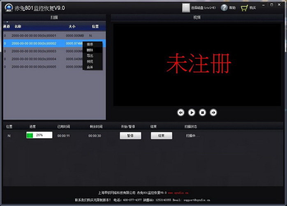Choose 排序 from the context menu
The height and width of the screenshot is (206, 287).
[x=93, y=44]
